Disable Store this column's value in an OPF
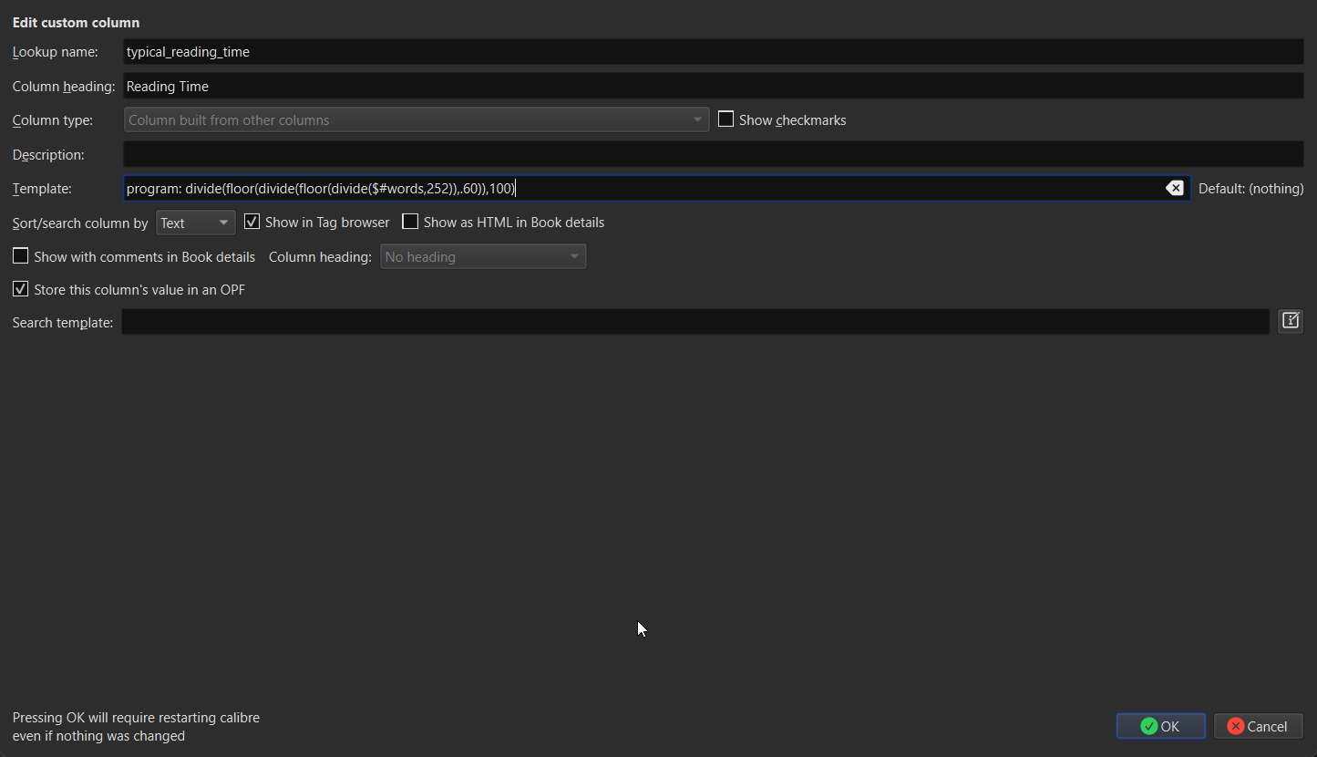Image resolution: width=1317 pixels, height=757 pixels. [21, 290]
